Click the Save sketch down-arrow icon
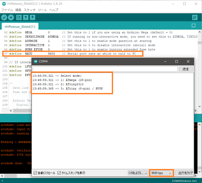Viewport: 202px width, 183px height. [x=33, y=17]
